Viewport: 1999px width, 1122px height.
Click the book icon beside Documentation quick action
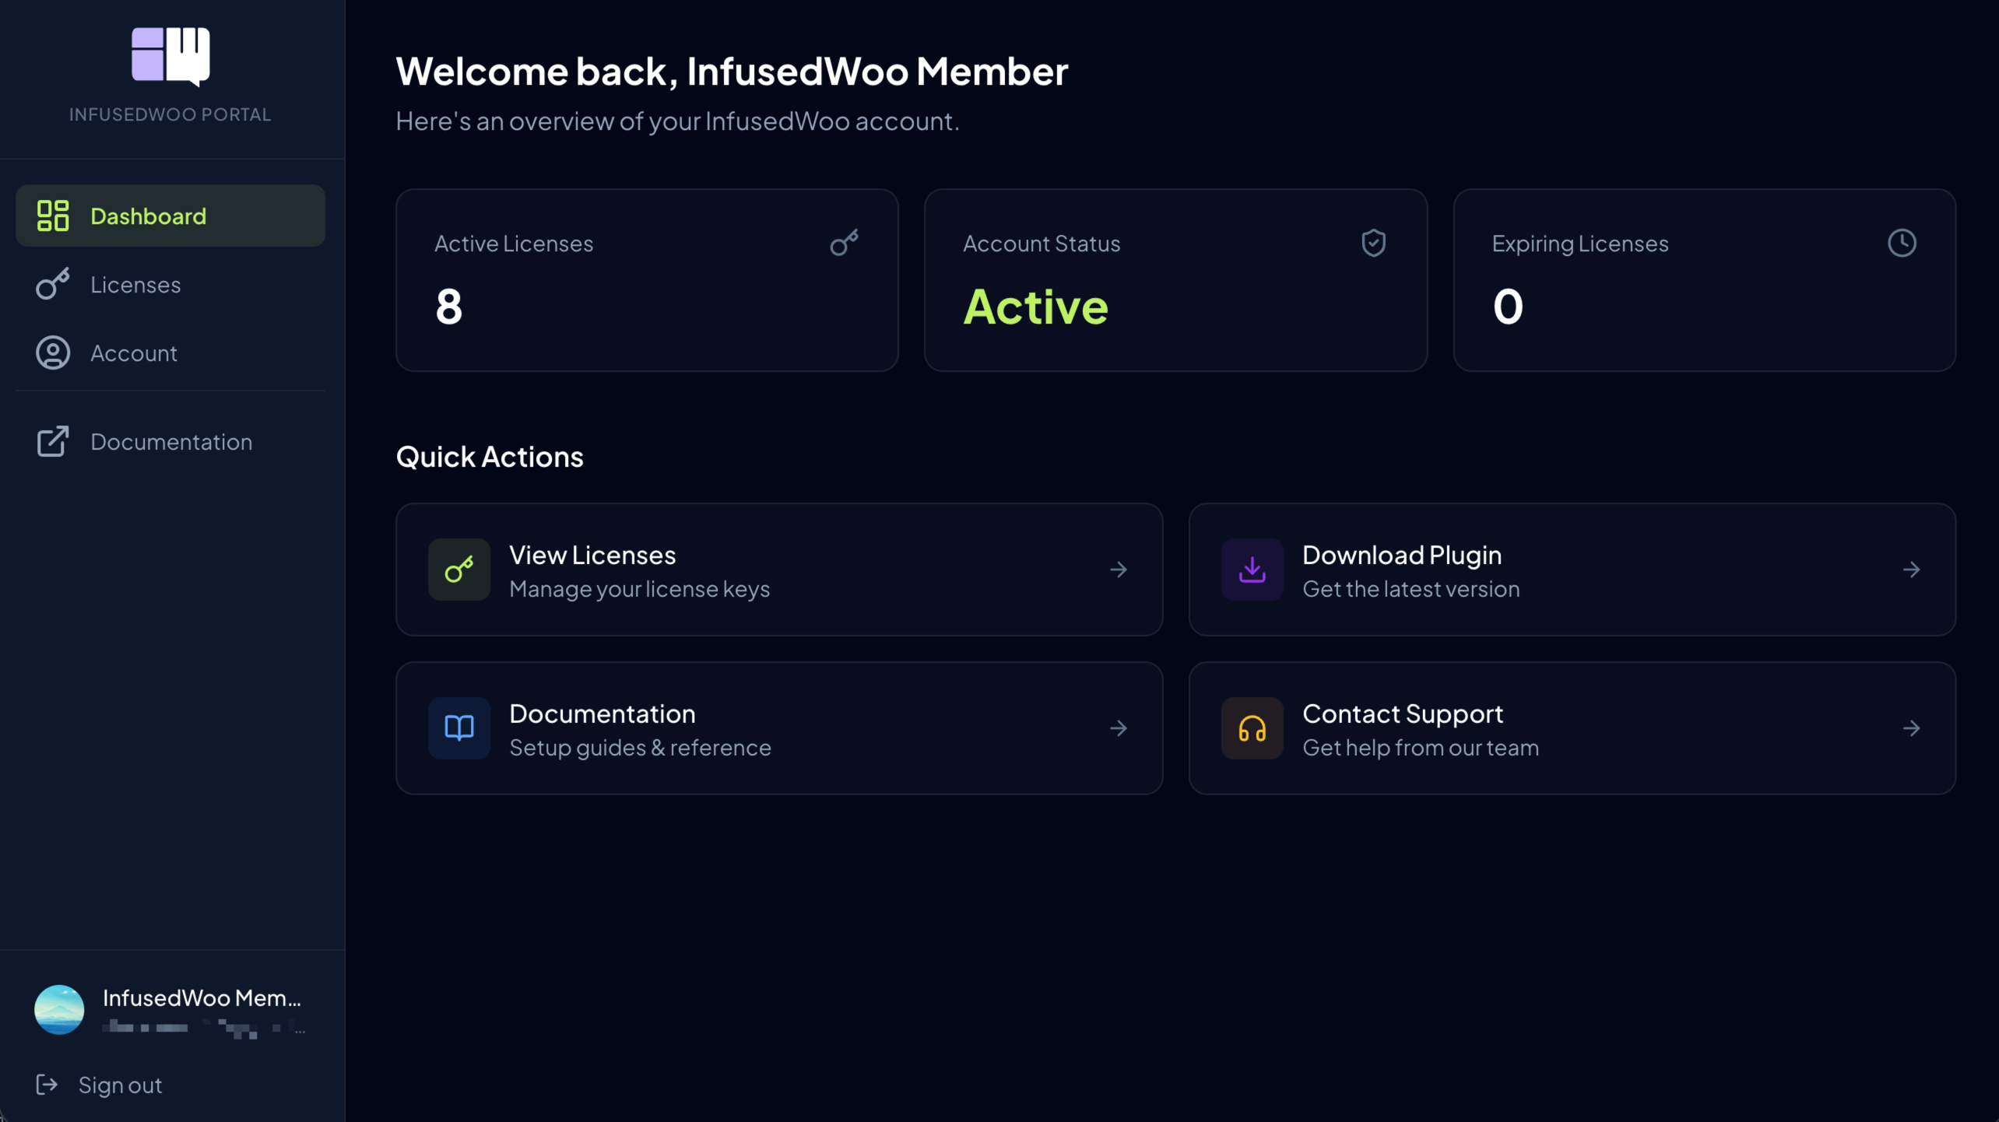458,728
